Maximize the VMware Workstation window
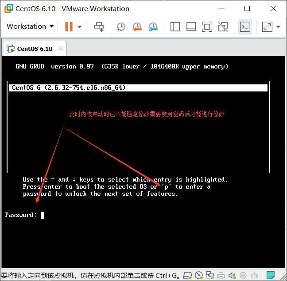The width and height of the screenshot is (287, 281). (247, 8)
